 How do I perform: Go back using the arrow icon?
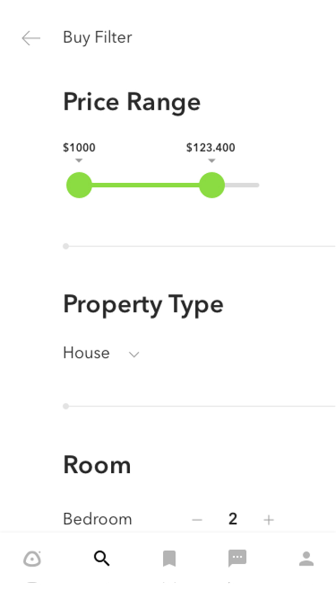(x=31, y=38)
